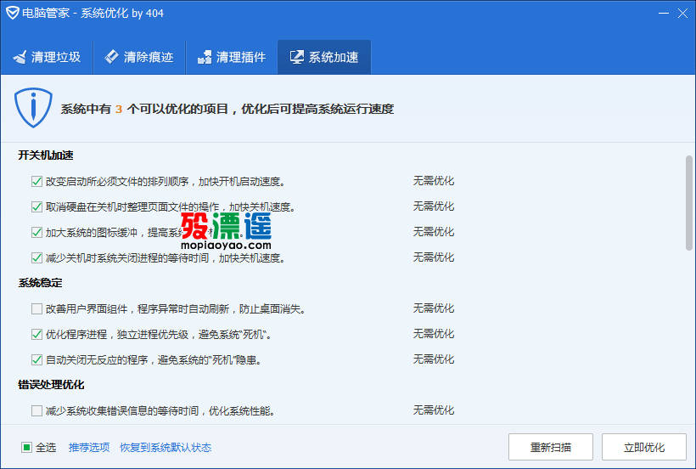Toggle 减少关机时系统关闭进程的等待时间 checkbox
696x469 pixels.
coord(36,257)
